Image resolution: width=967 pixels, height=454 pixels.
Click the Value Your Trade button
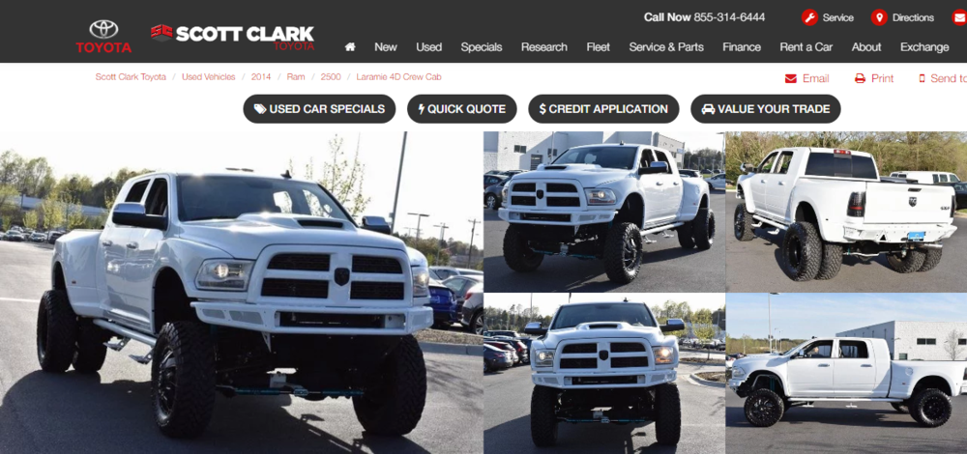tap(766, 109)
